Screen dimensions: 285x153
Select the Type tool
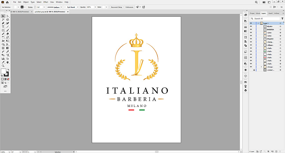click(3, 27)
